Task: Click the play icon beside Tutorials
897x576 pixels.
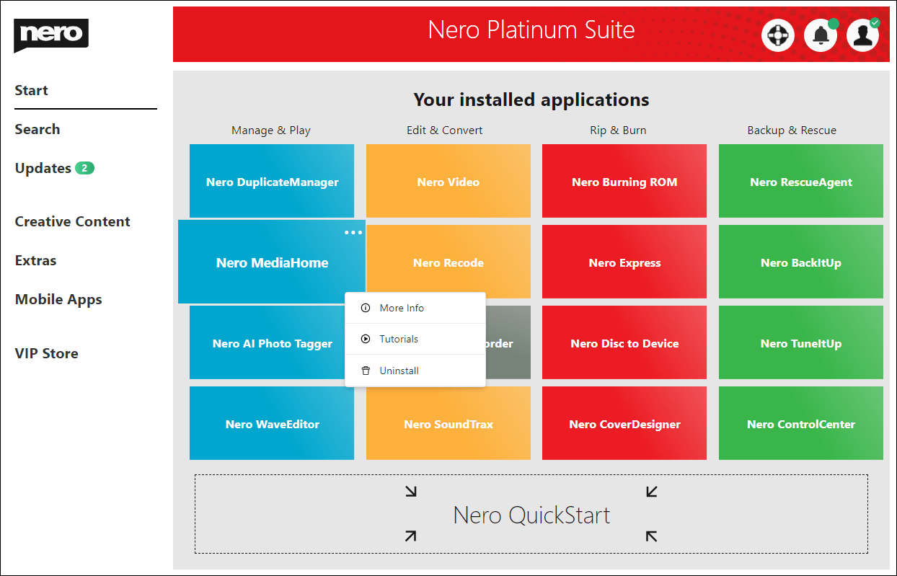Action: pyautogui.click(x=366, y=339)
